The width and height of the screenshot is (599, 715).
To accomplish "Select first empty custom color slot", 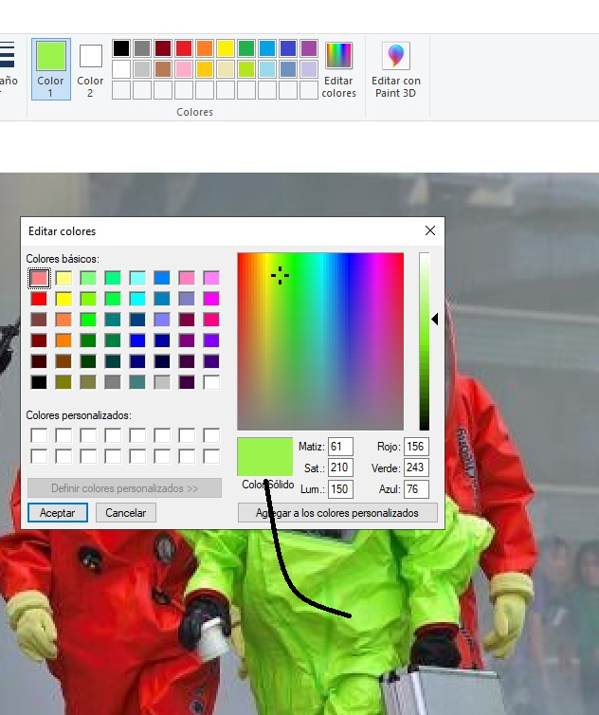I will [39, 436].
